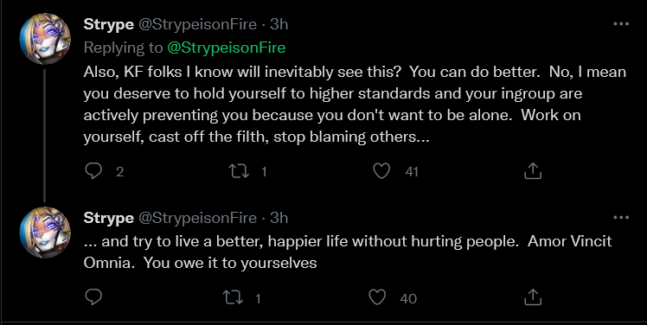Open the more options menu on first tweet
Screen dimensions: 647x325
point(621,24)
